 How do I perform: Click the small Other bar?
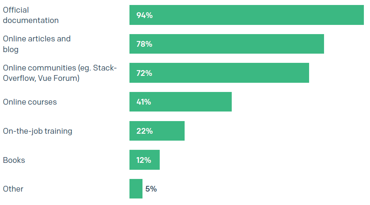click(136, 189)
